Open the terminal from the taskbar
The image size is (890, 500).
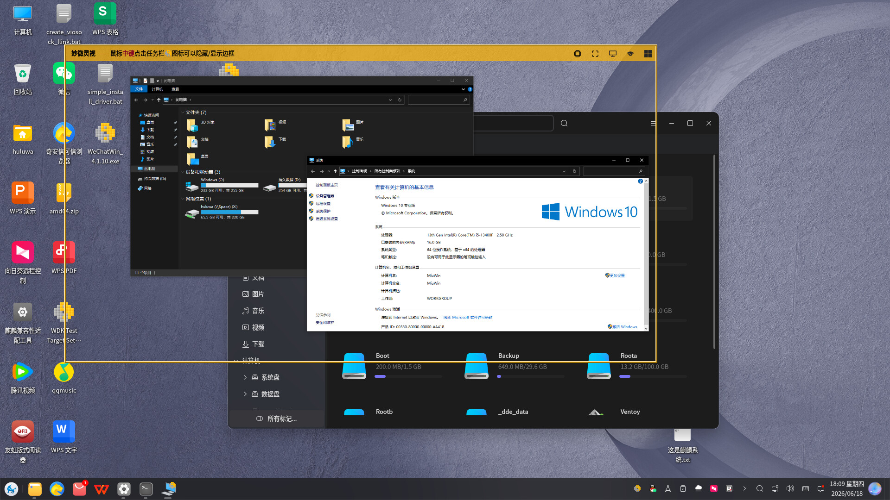pyautogui.click(x=146, y=489)
